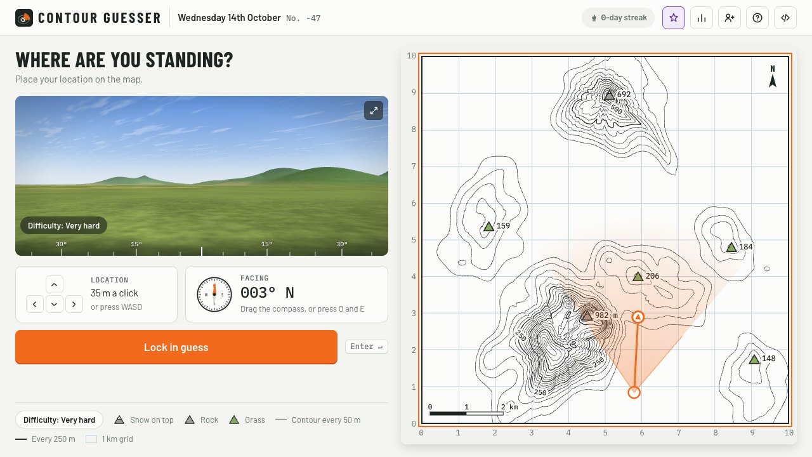Move location up with the arrow
This screenshot has height=457, width=812.
[55, 284]
